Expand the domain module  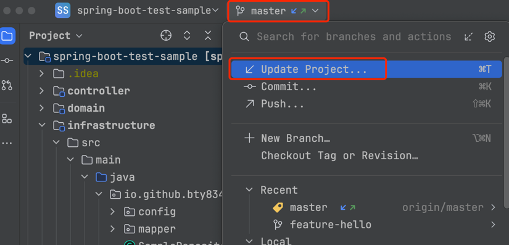[x=41, y=108]
